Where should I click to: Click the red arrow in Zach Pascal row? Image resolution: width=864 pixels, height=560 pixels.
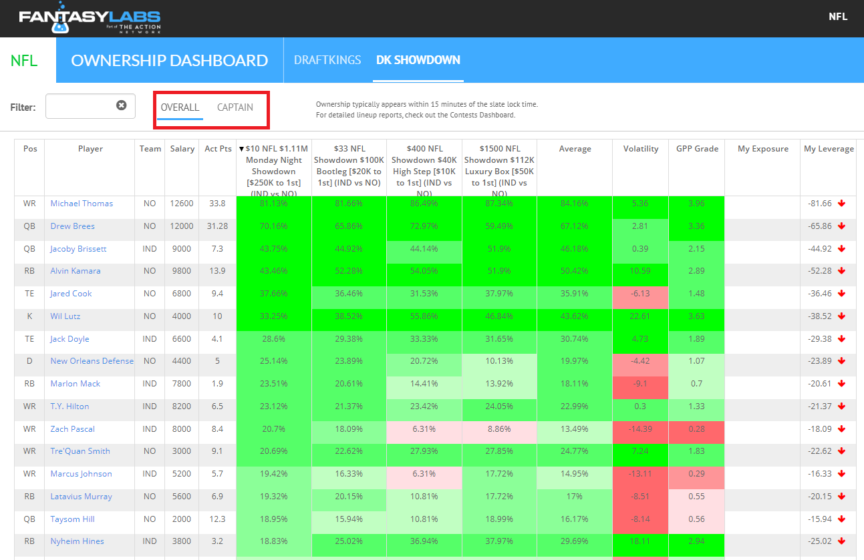pyautogui.click(x=841, y=429)
